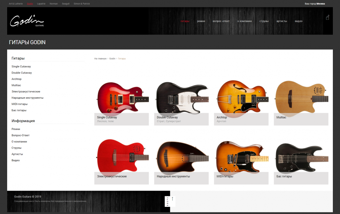The image size is (340, 214).
Task: Select MIDI-гитары in the sidebar
Action: 19,104
